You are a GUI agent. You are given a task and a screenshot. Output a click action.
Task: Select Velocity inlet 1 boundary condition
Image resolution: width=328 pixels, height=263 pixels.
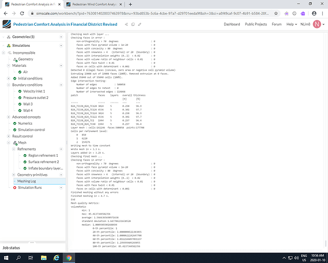pyautogui.click(x=34, y=92)
